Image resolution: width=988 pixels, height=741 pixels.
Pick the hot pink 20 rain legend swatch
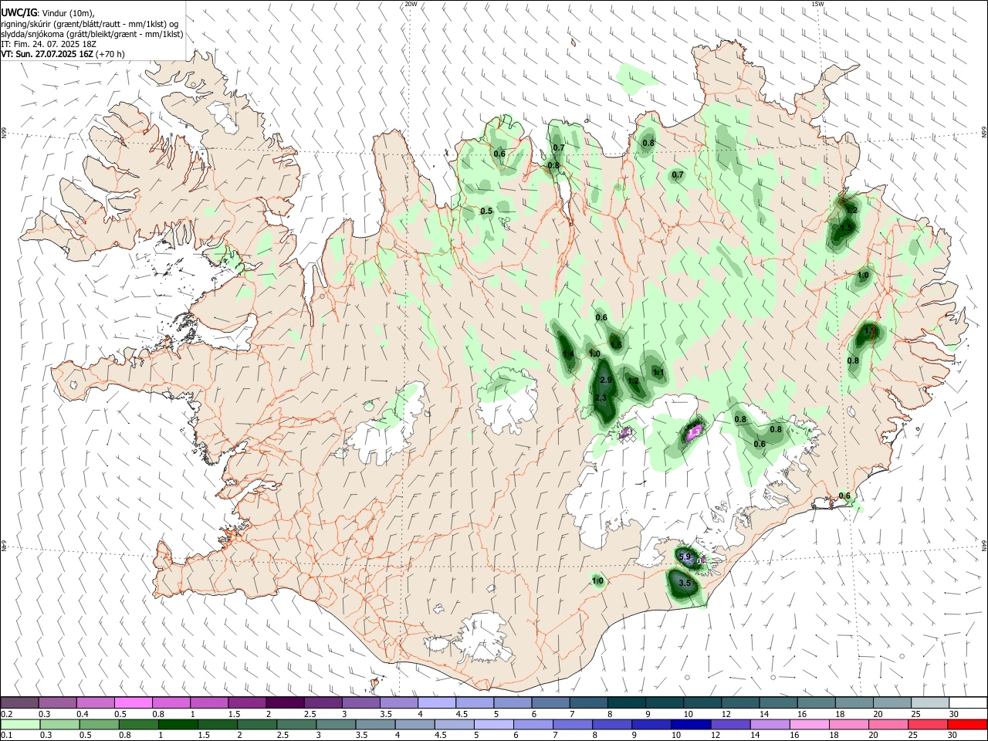point(888,724)
